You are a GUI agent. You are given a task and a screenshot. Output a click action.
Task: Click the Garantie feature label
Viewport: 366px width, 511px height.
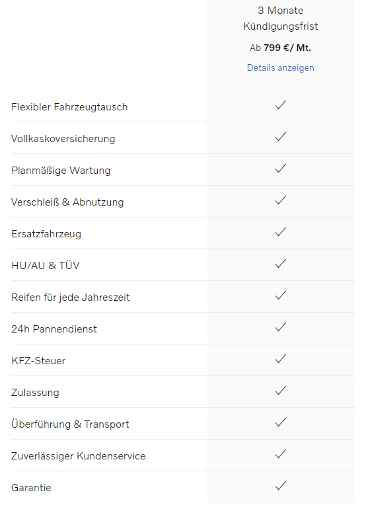31,488
